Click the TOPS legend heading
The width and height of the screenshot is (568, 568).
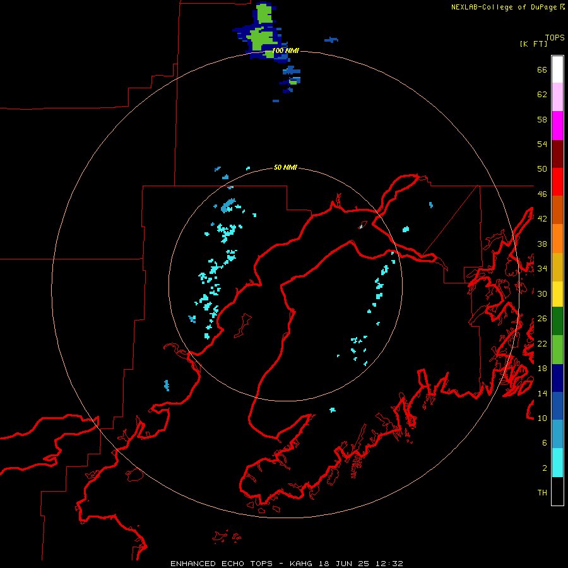(555, 37)
